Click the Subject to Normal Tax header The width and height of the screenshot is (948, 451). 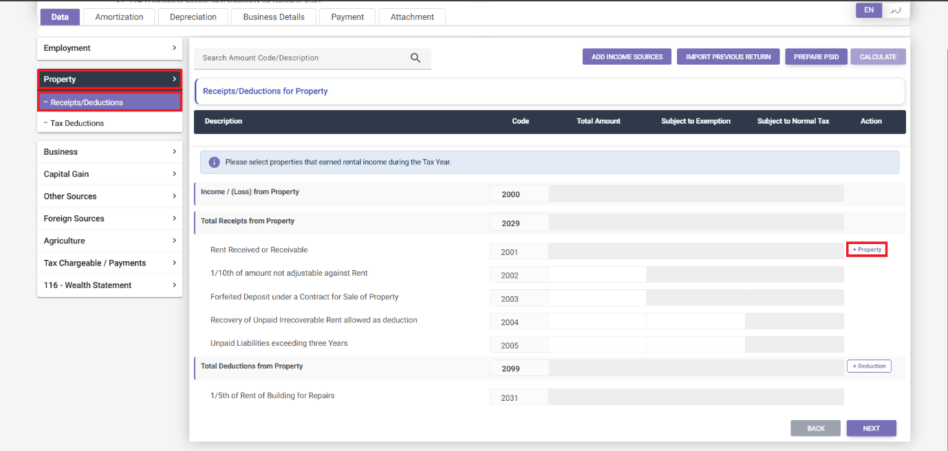(x=793, y=121)
